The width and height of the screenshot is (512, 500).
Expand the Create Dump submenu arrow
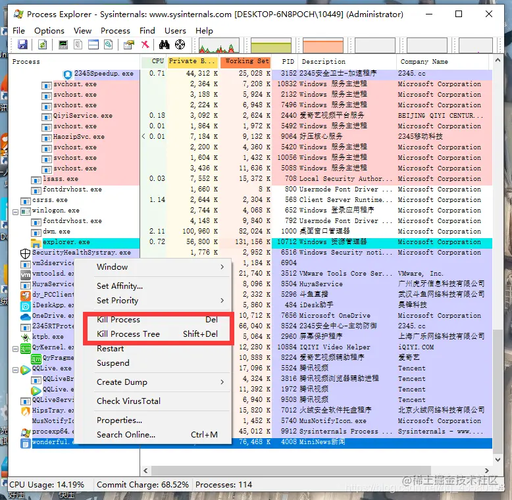point(222,382)
